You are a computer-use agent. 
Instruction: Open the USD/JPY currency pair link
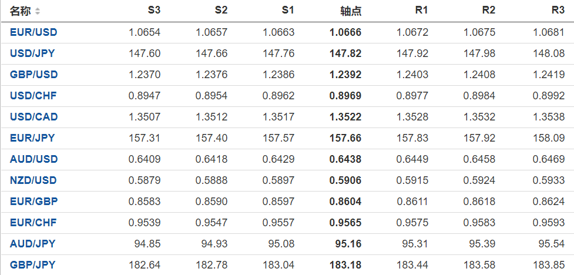(x=32, y=53)
